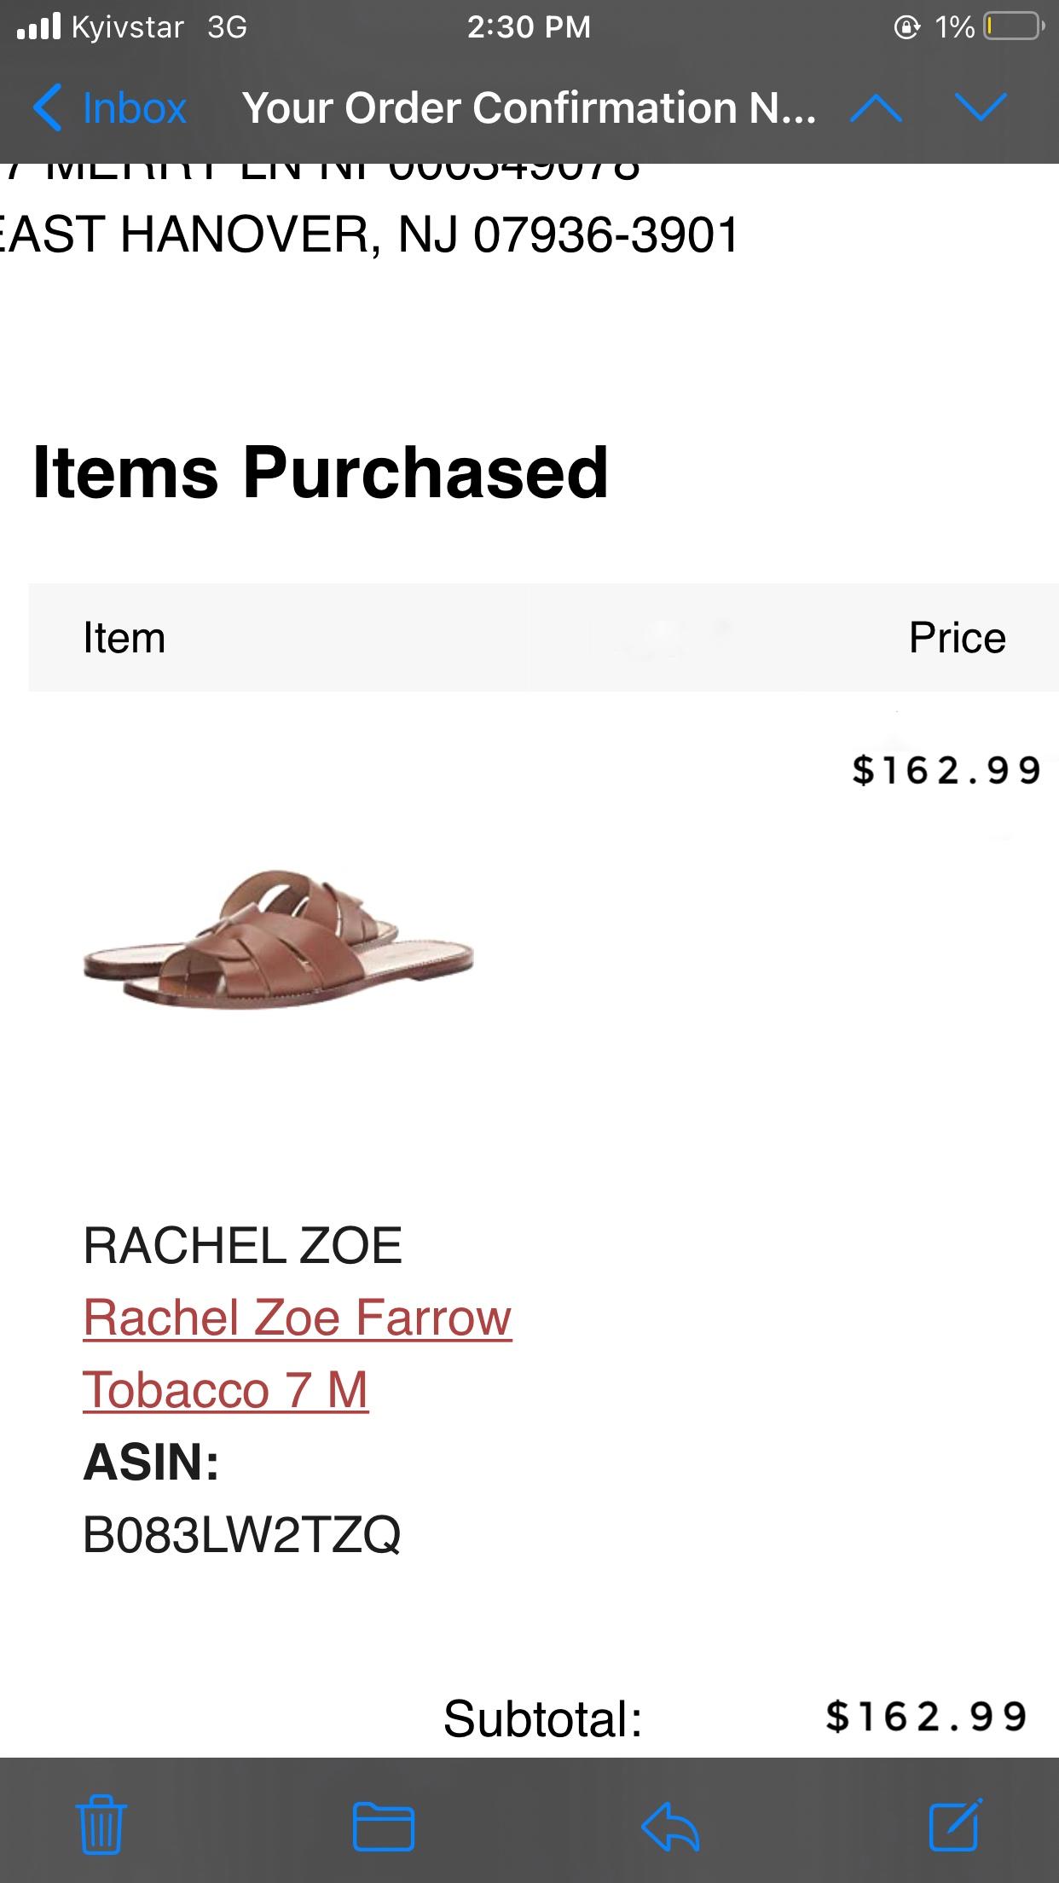Open the Rachel Zoe Farrow product link

point(297,1318)
